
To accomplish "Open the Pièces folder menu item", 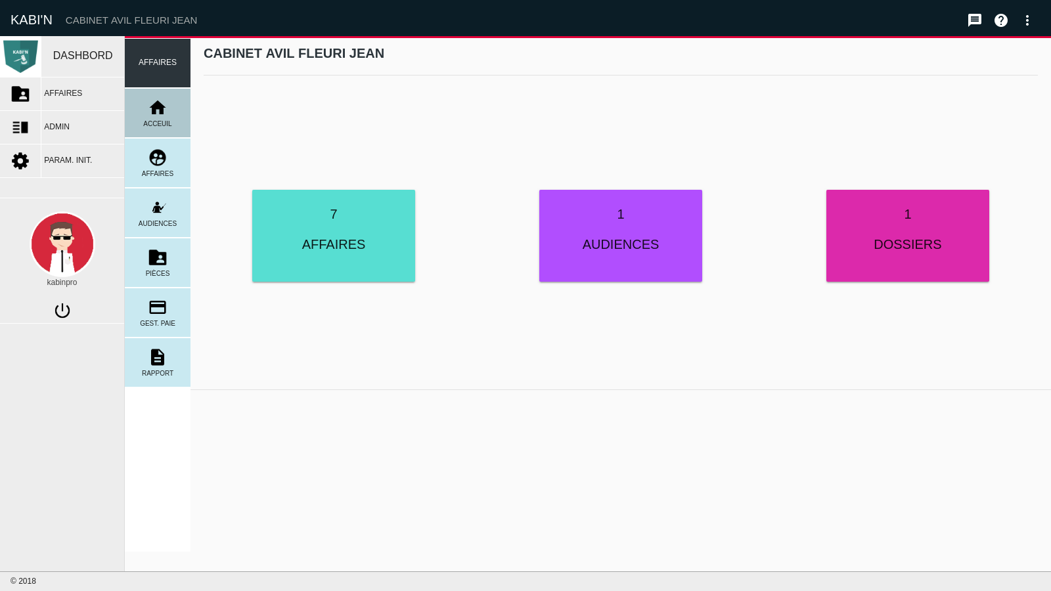I will [x=158, y=263].
